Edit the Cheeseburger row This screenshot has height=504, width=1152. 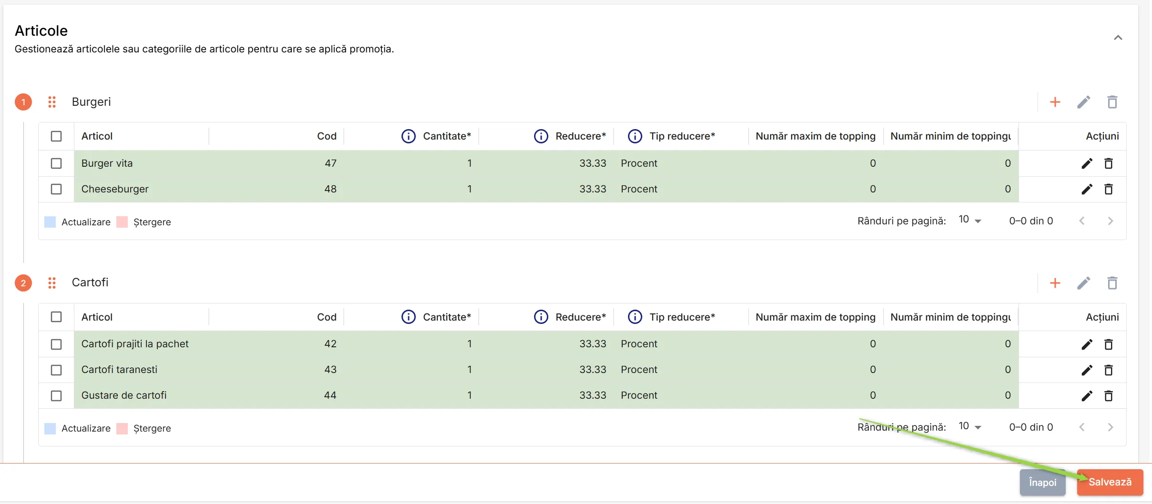point(1087,189)
